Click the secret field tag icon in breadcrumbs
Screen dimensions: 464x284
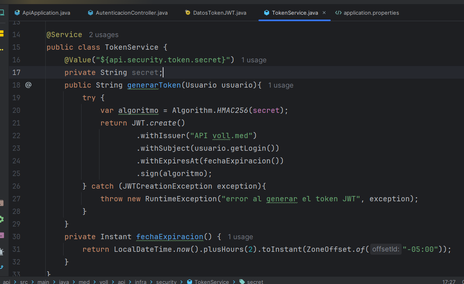(242, 282)
